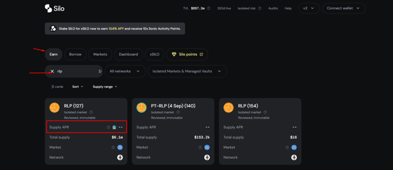The width and height of the screenshot is (393, 170).
Task: Switch to the Markets tab
Action: tap(100, 54)
